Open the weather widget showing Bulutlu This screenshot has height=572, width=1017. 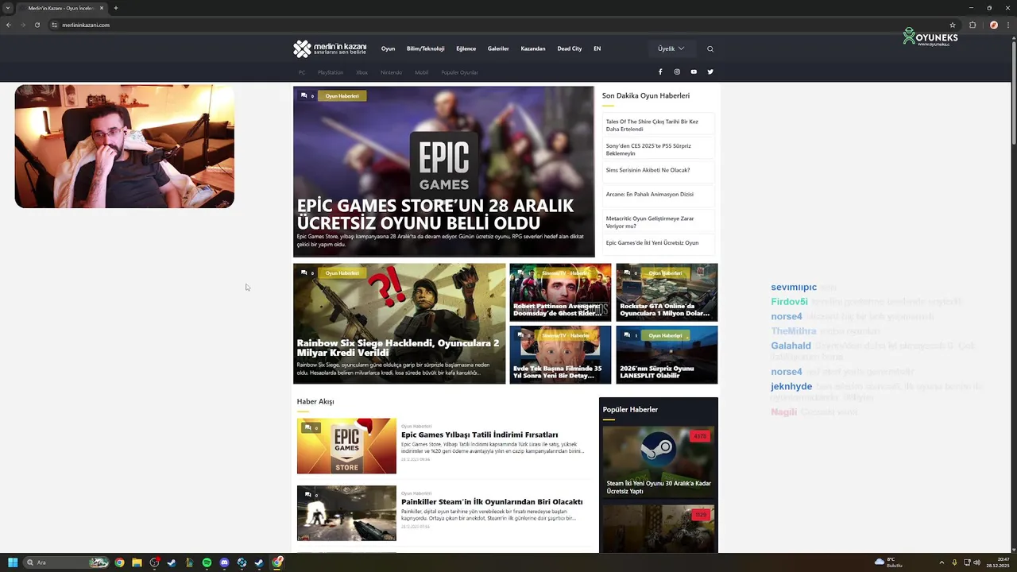(x=889, y=562)
